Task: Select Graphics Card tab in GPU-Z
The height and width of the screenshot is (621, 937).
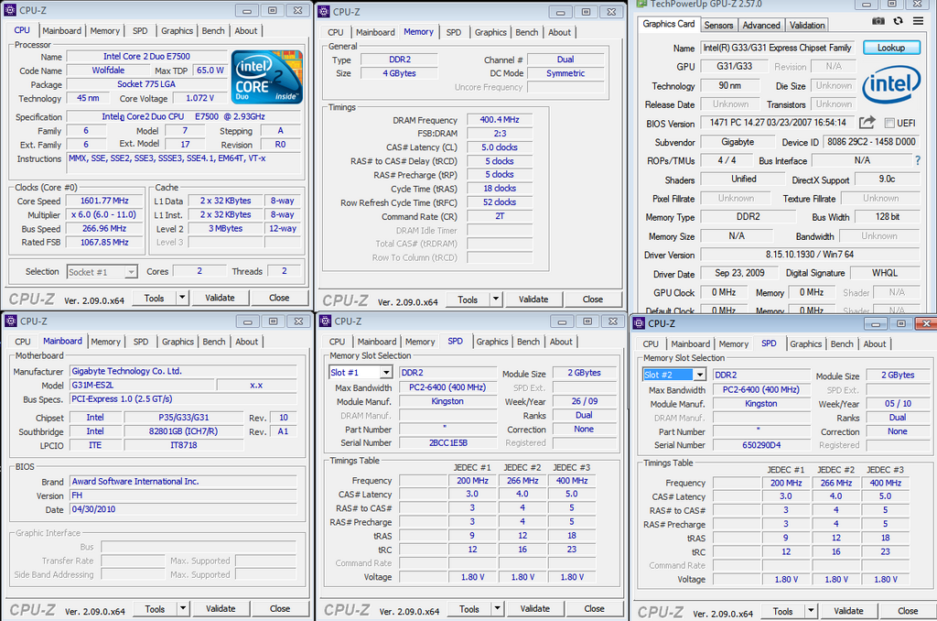Action: pyautogui.click(x=669, y=24)
